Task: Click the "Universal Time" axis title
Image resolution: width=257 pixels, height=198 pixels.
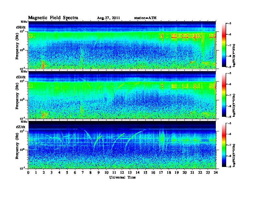Action: coord(123,177)
